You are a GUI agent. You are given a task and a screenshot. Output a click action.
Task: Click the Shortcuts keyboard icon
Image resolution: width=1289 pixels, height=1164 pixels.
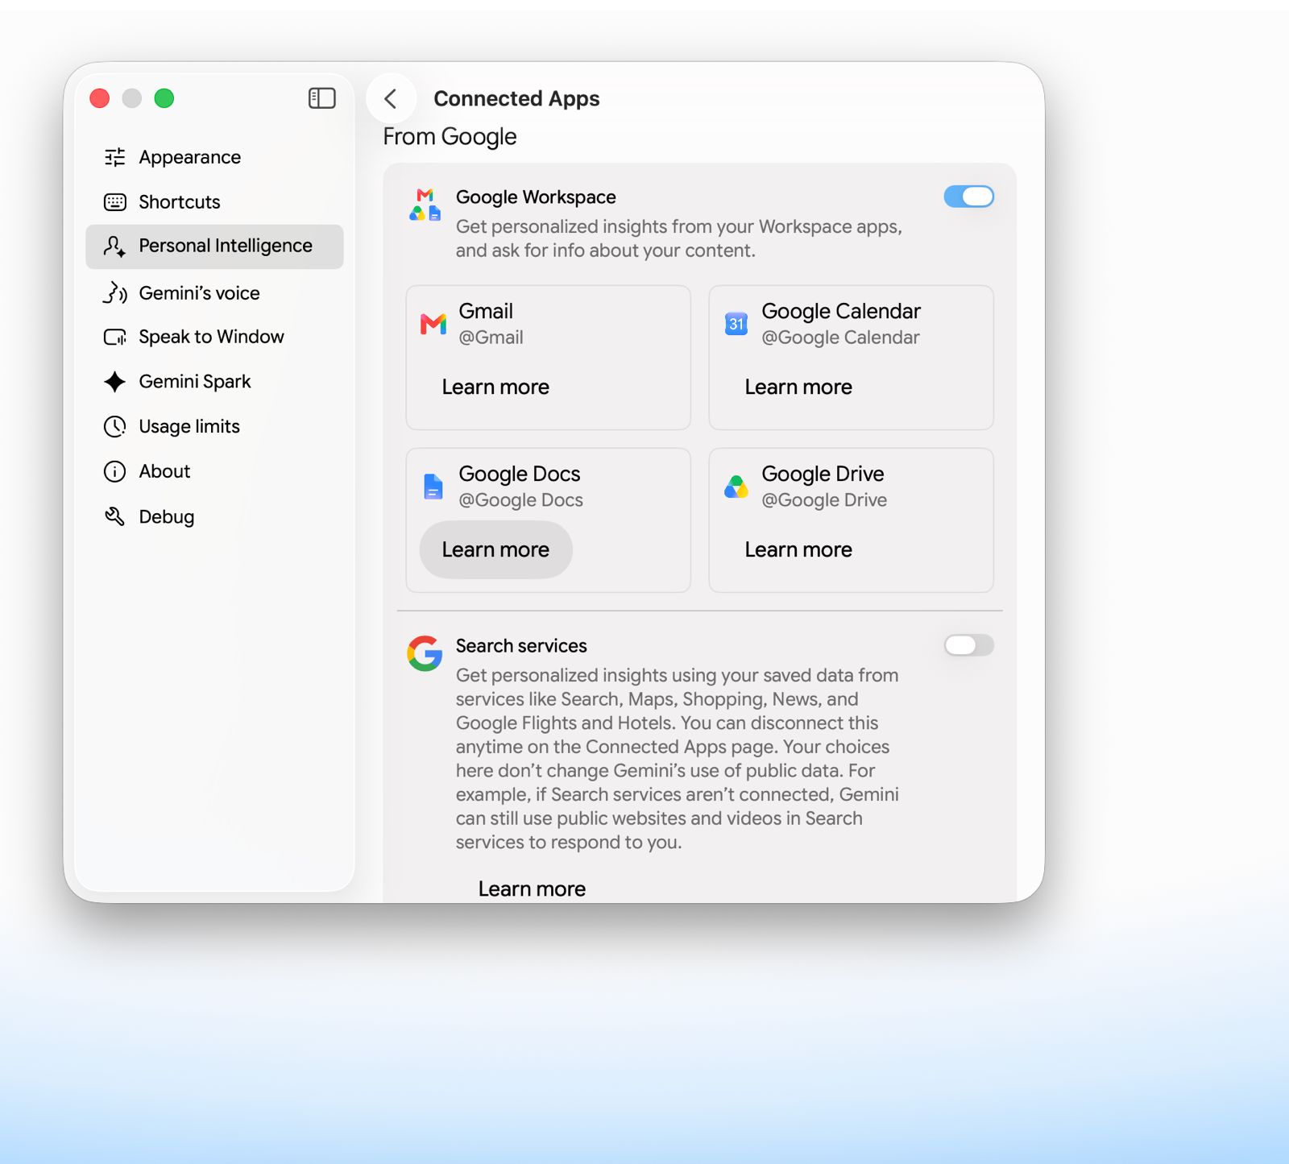pos(115,202)
